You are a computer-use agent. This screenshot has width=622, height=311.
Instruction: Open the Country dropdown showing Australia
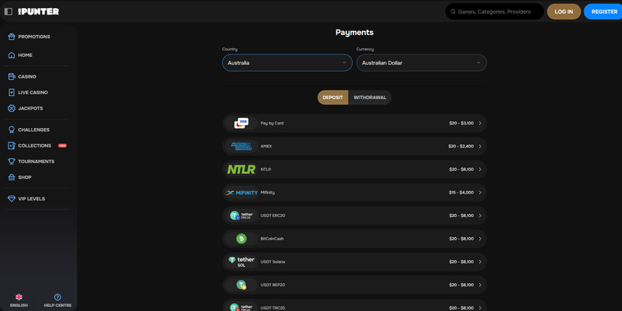click(x=287, y=63)
